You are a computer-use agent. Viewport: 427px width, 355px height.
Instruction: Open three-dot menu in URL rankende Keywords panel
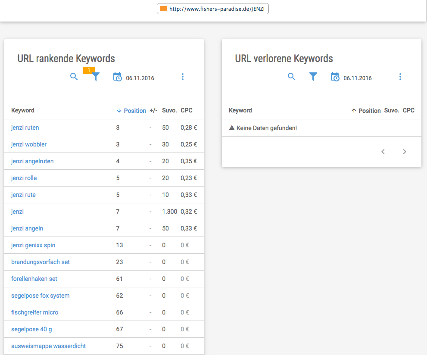pyautogui.click(x=183, y=77)
